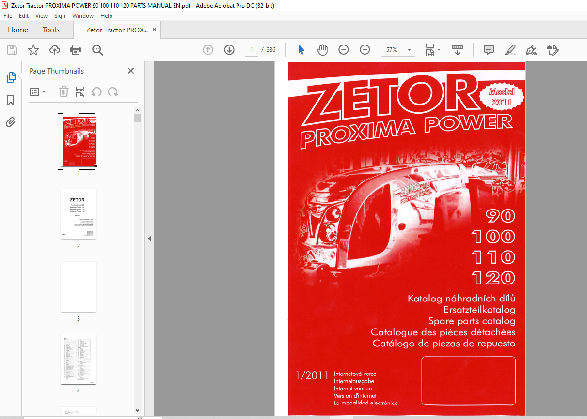Image resolution: width=587 pixels, height=419 pixels.
Task: Open the Page Thumbnails sidebar icon
Action: [11, 77]
